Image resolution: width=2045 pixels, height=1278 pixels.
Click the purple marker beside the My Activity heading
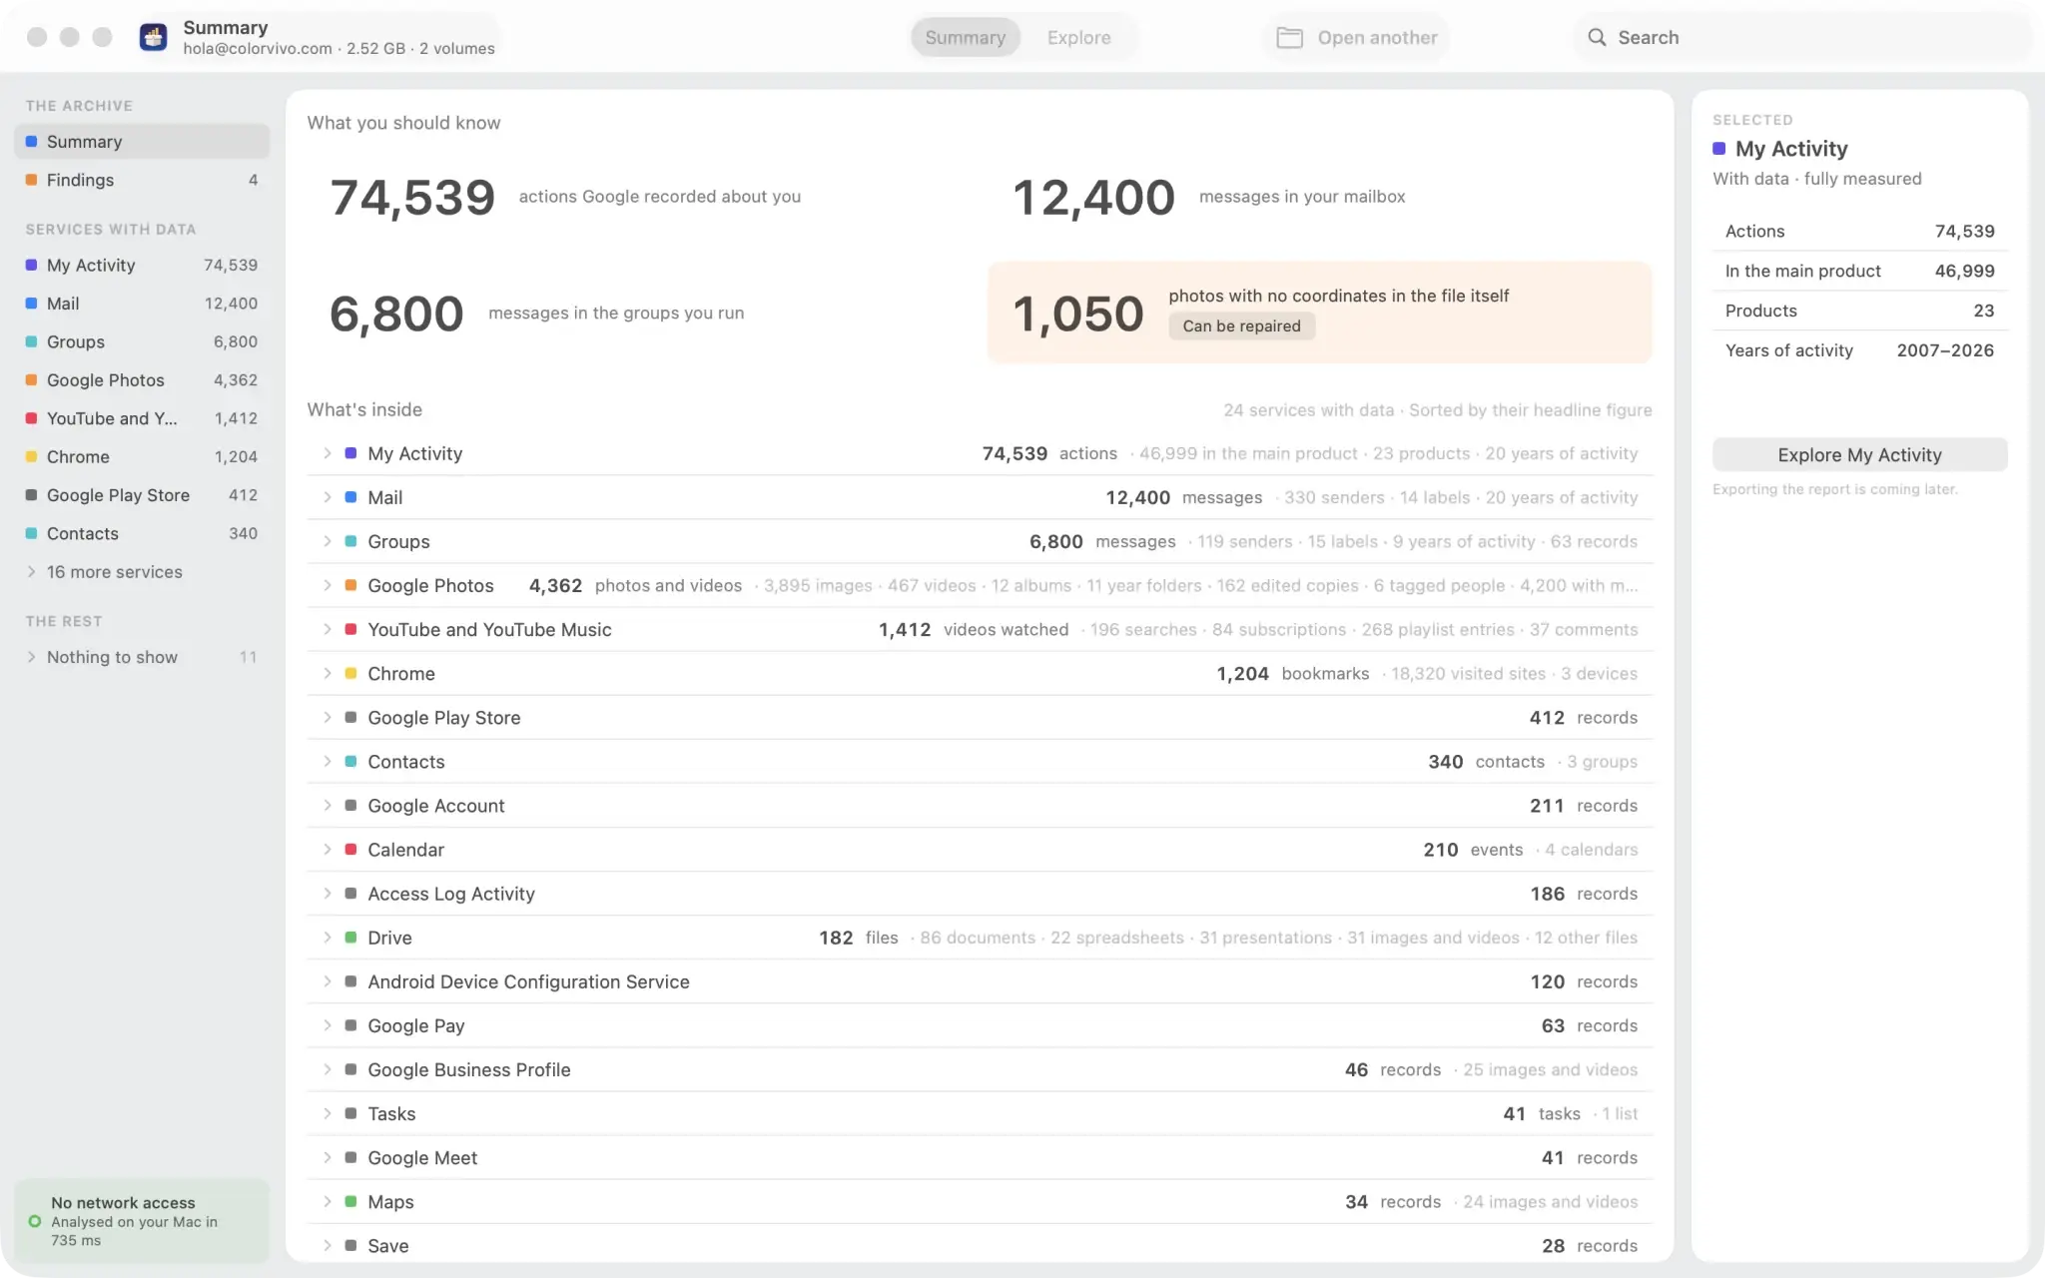click(1718, 149)
